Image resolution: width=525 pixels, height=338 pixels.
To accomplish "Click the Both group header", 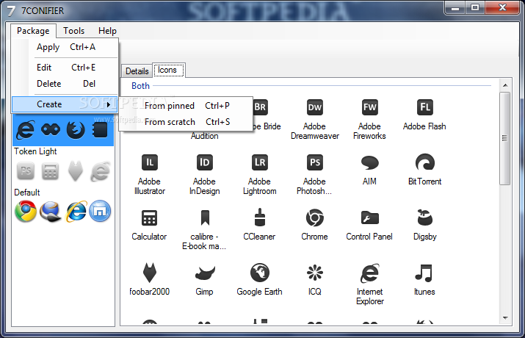I will point(141,86).
